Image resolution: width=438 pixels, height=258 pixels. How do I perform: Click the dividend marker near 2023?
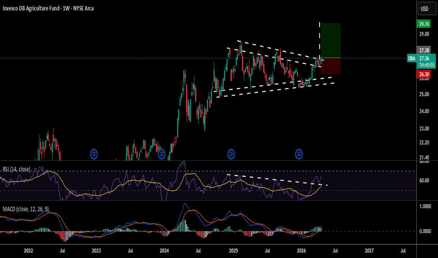point(94,153)
